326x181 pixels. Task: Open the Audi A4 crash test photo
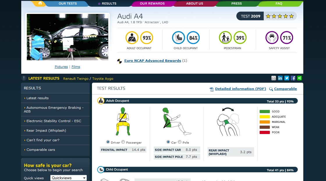coord(67,37)
